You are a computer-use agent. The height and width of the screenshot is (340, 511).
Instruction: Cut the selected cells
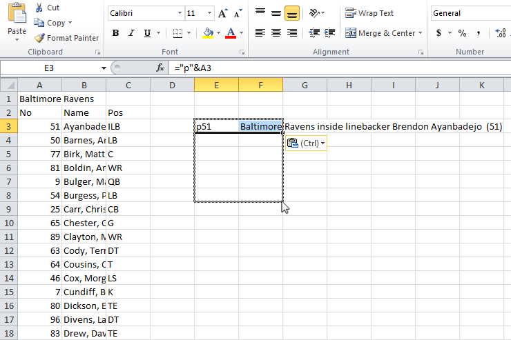tap(48, 8)
